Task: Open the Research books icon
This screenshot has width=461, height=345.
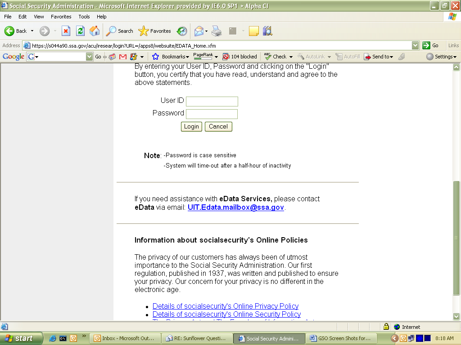Action: pos(267,31)
